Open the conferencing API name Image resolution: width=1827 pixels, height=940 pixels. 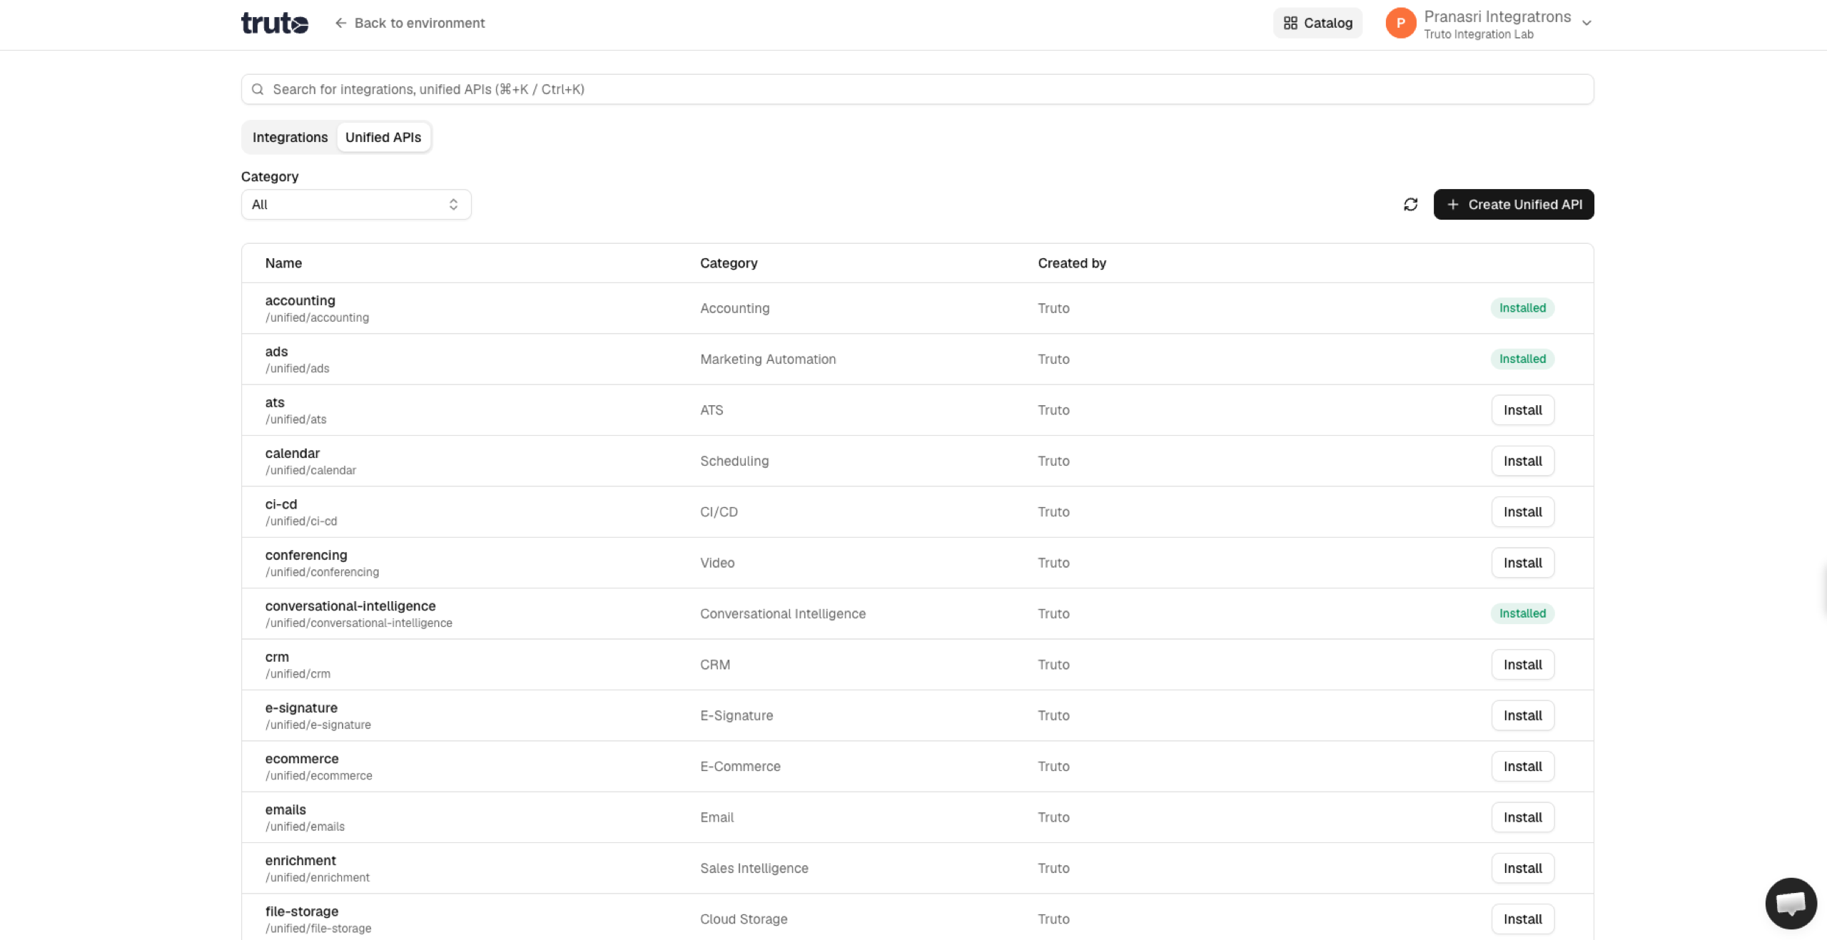306,555
